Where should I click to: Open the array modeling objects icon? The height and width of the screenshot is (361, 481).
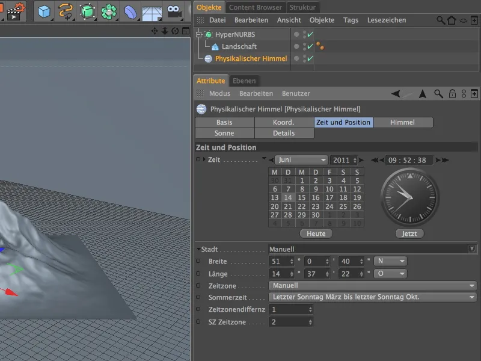[x=109, y=11]
